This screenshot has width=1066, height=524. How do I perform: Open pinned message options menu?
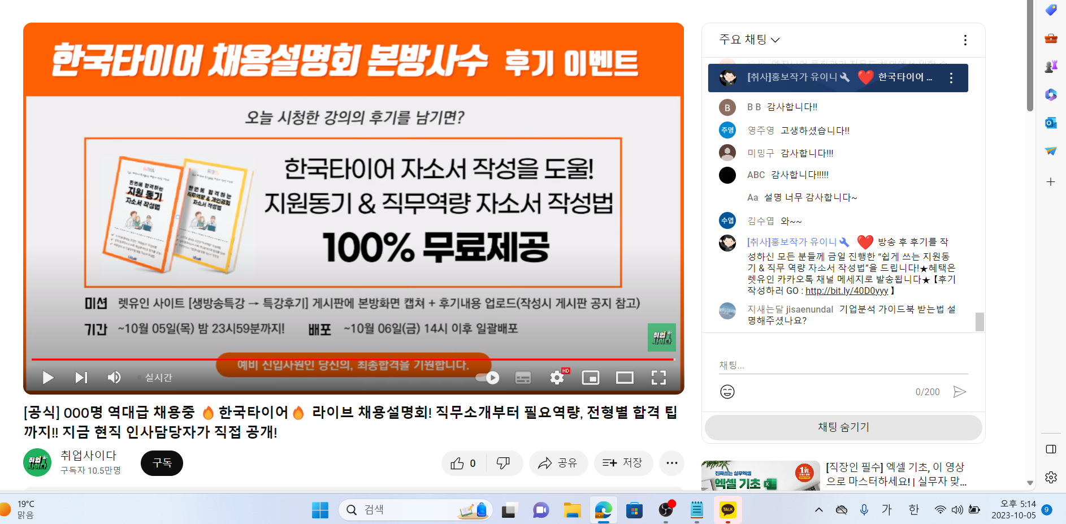pos(951,78)
